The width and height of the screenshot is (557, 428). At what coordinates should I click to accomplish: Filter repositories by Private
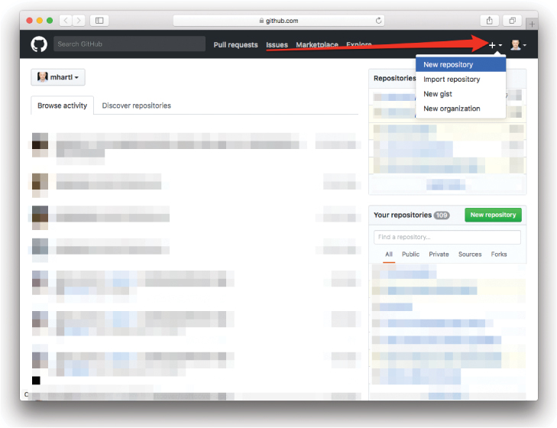[x=439, y=255]
